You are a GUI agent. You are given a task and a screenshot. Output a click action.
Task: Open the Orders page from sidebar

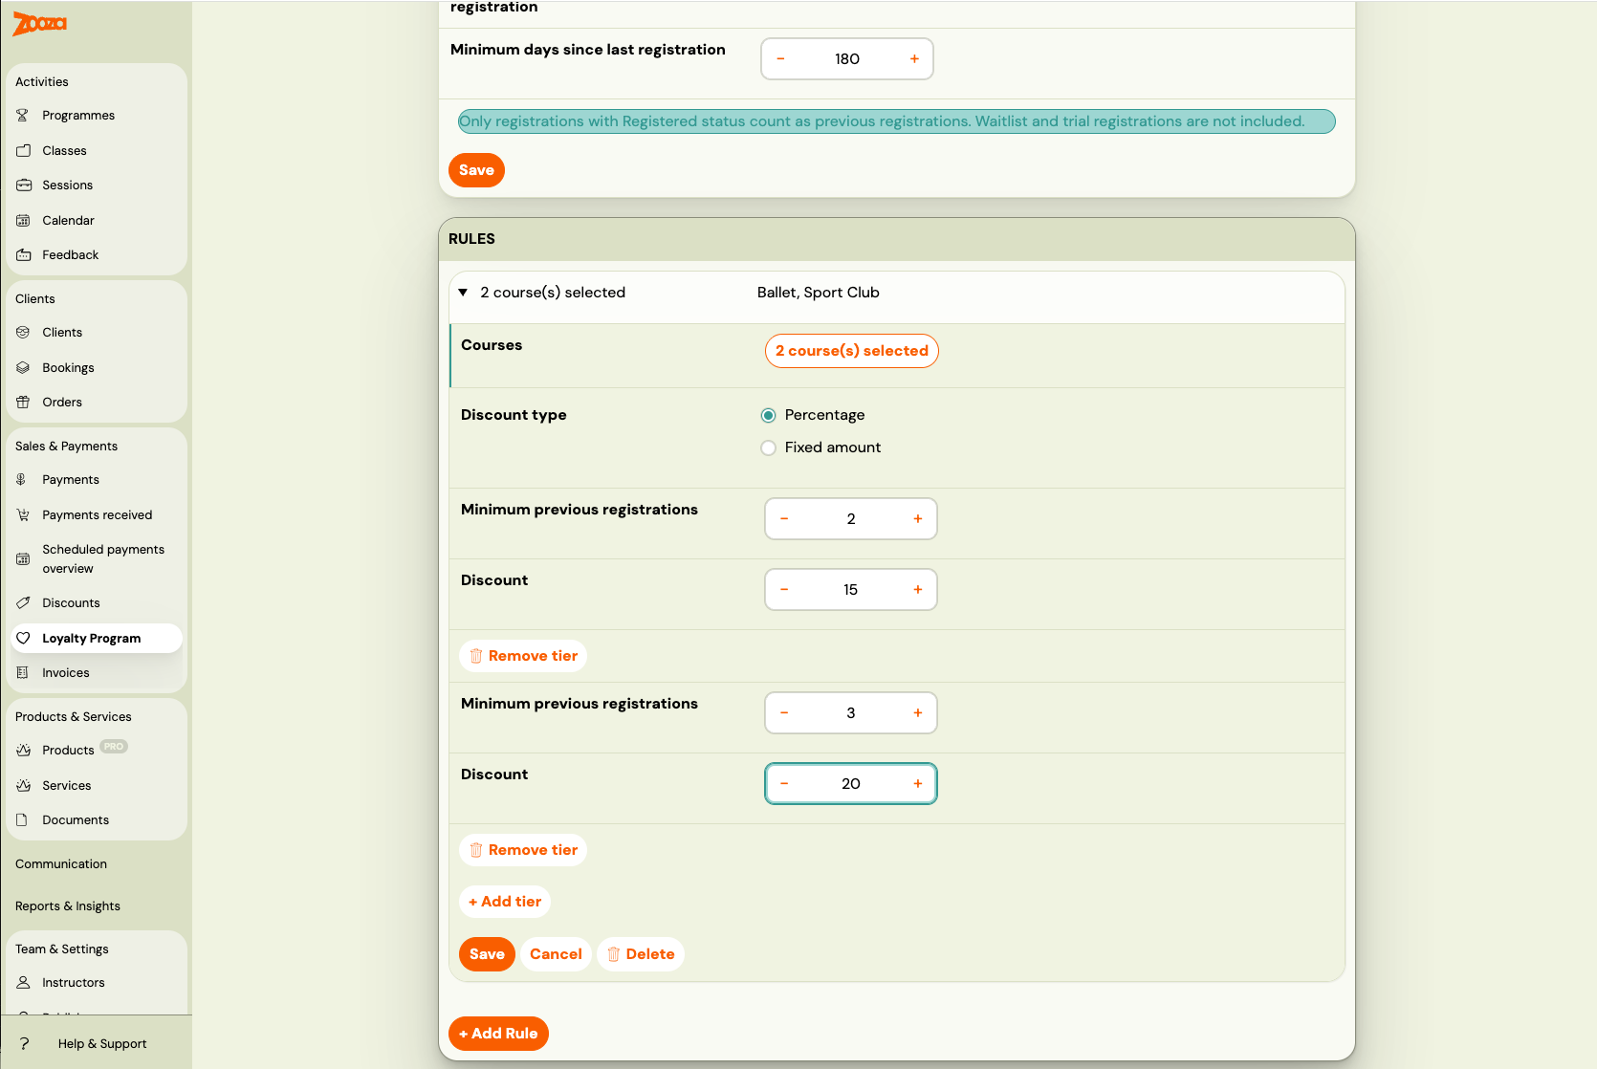click(x=24, y=402)
